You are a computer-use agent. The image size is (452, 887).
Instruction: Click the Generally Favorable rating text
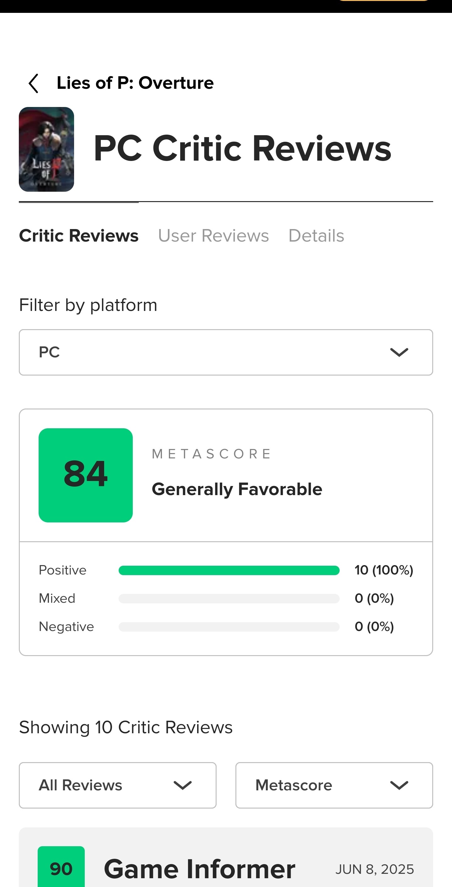point(237,489)
